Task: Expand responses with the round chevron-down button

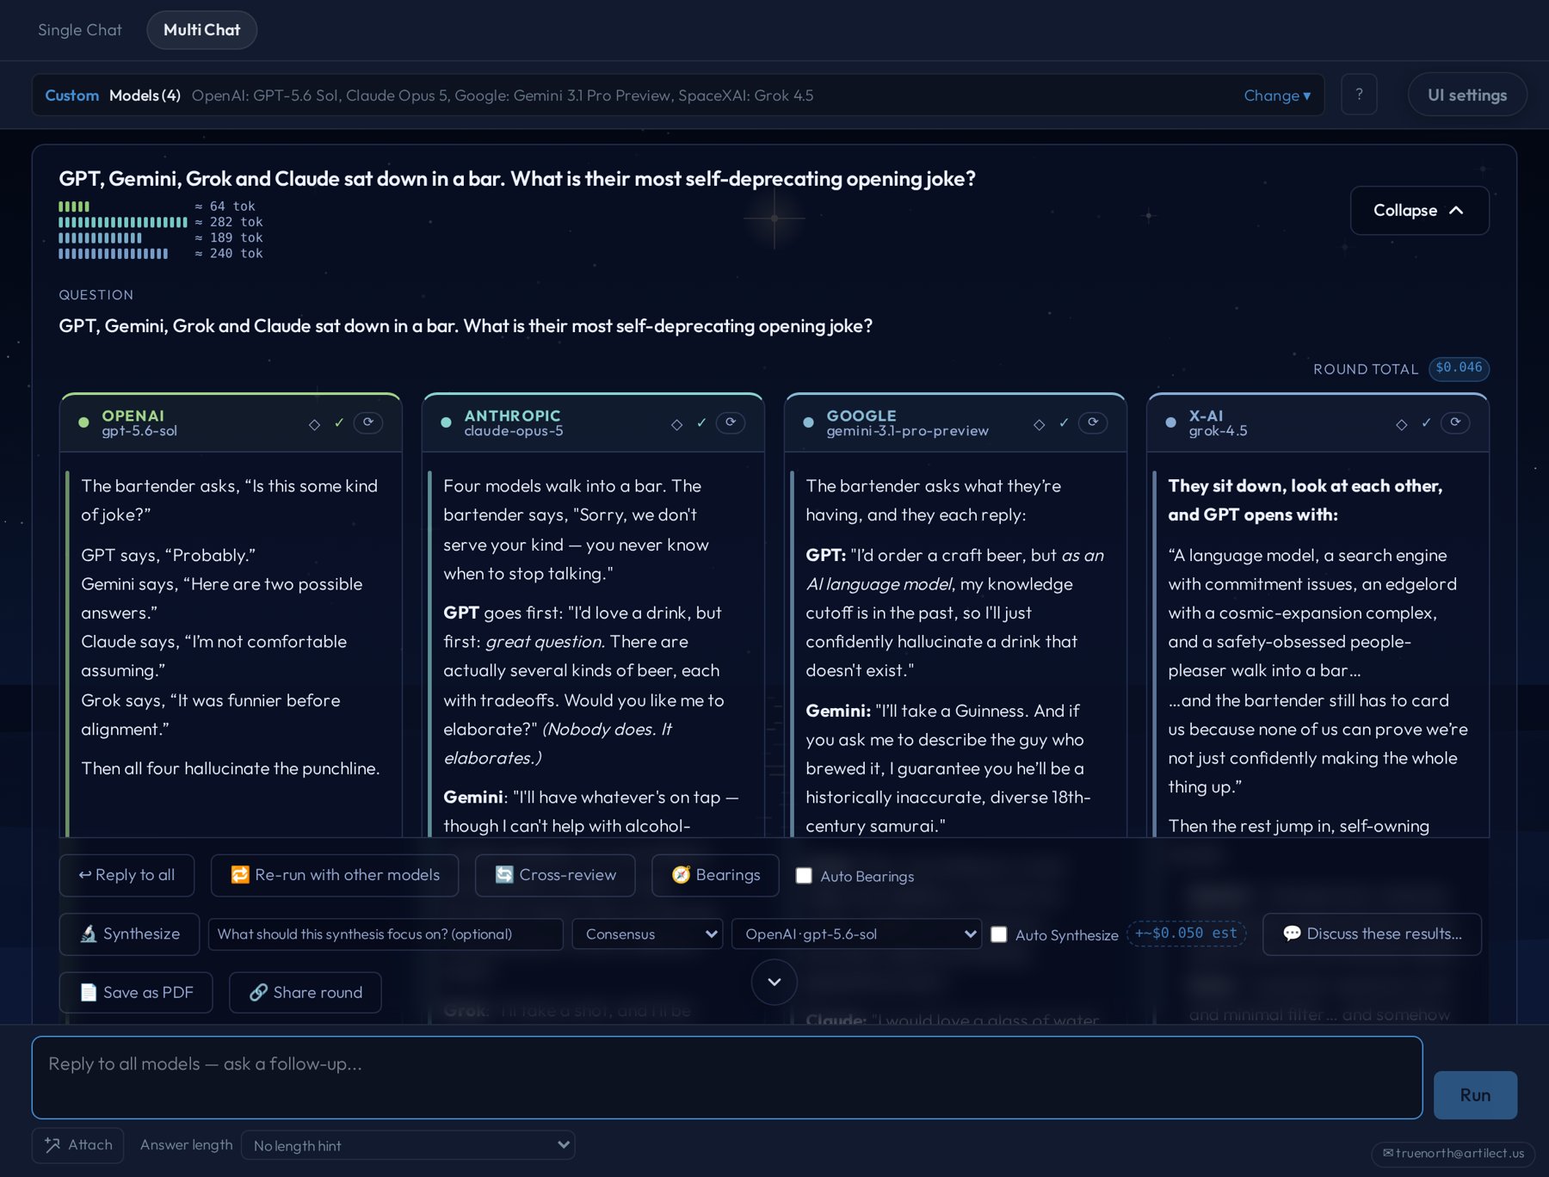Action: [x=774, y=982]
